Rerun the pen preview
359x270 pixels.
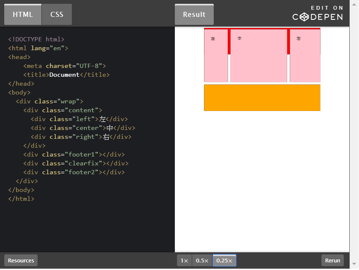tap(332, 260)
